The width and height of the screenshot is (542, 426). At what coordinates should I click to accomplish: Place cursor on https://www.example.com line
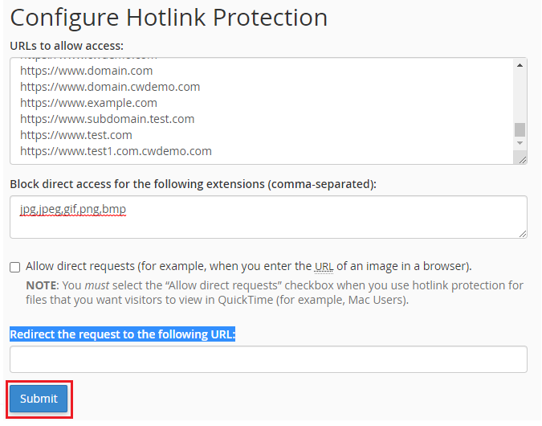click(88, 103)
